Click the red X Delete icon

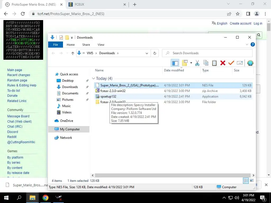click(223, 63)
